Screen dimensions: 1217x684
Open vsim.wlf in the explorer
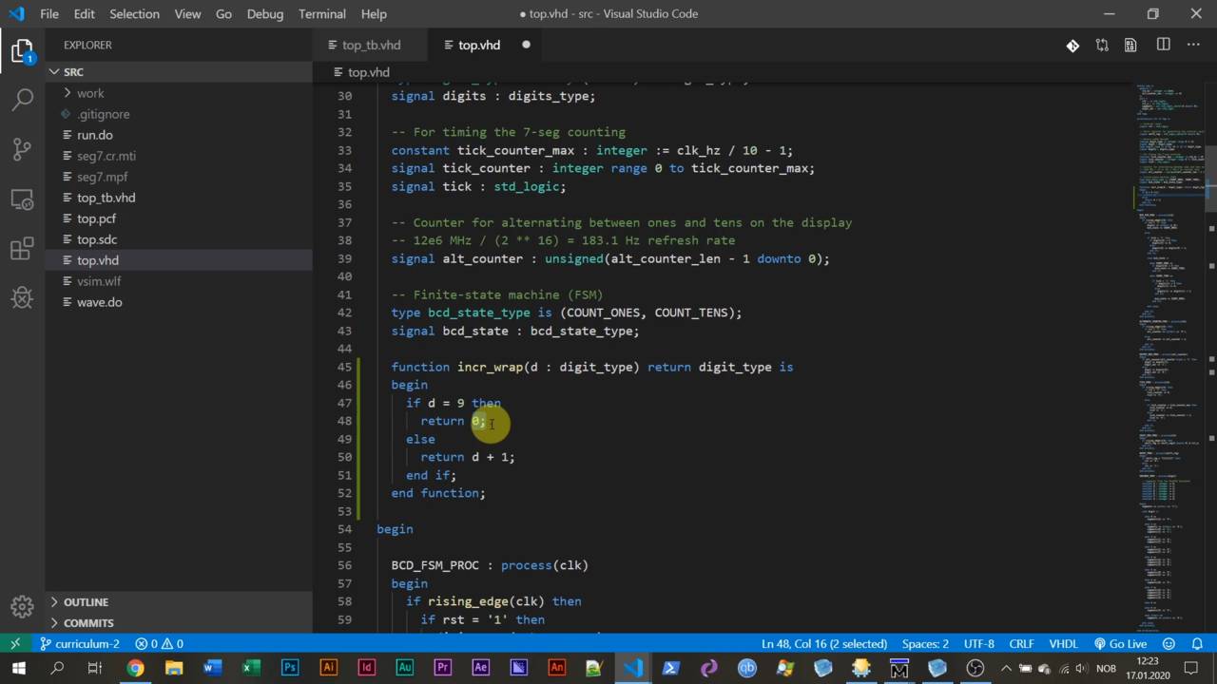pos(179,281)
